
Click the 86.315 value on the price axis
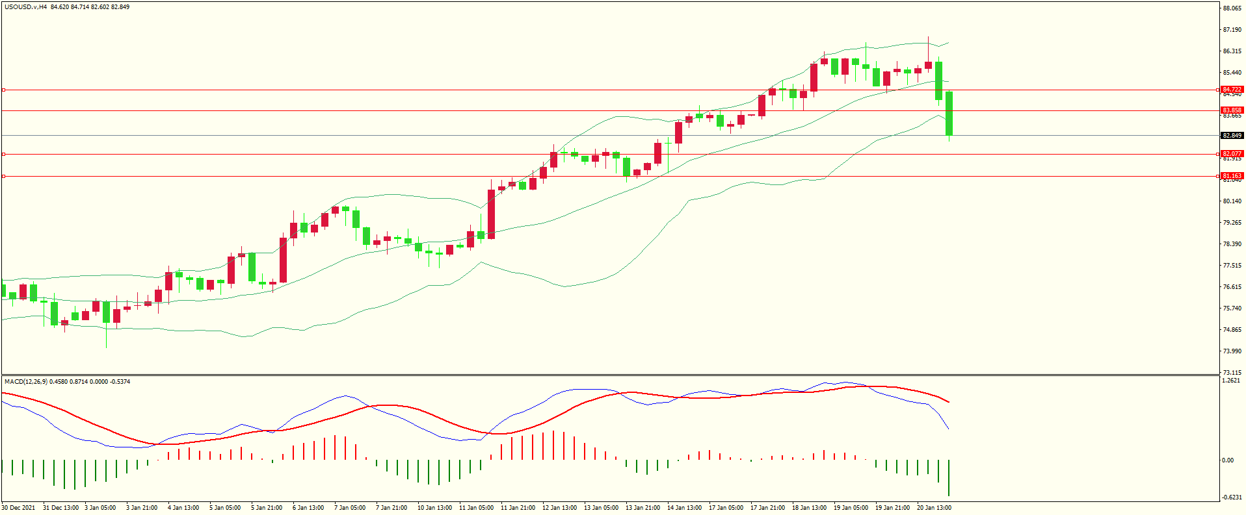1232,51
